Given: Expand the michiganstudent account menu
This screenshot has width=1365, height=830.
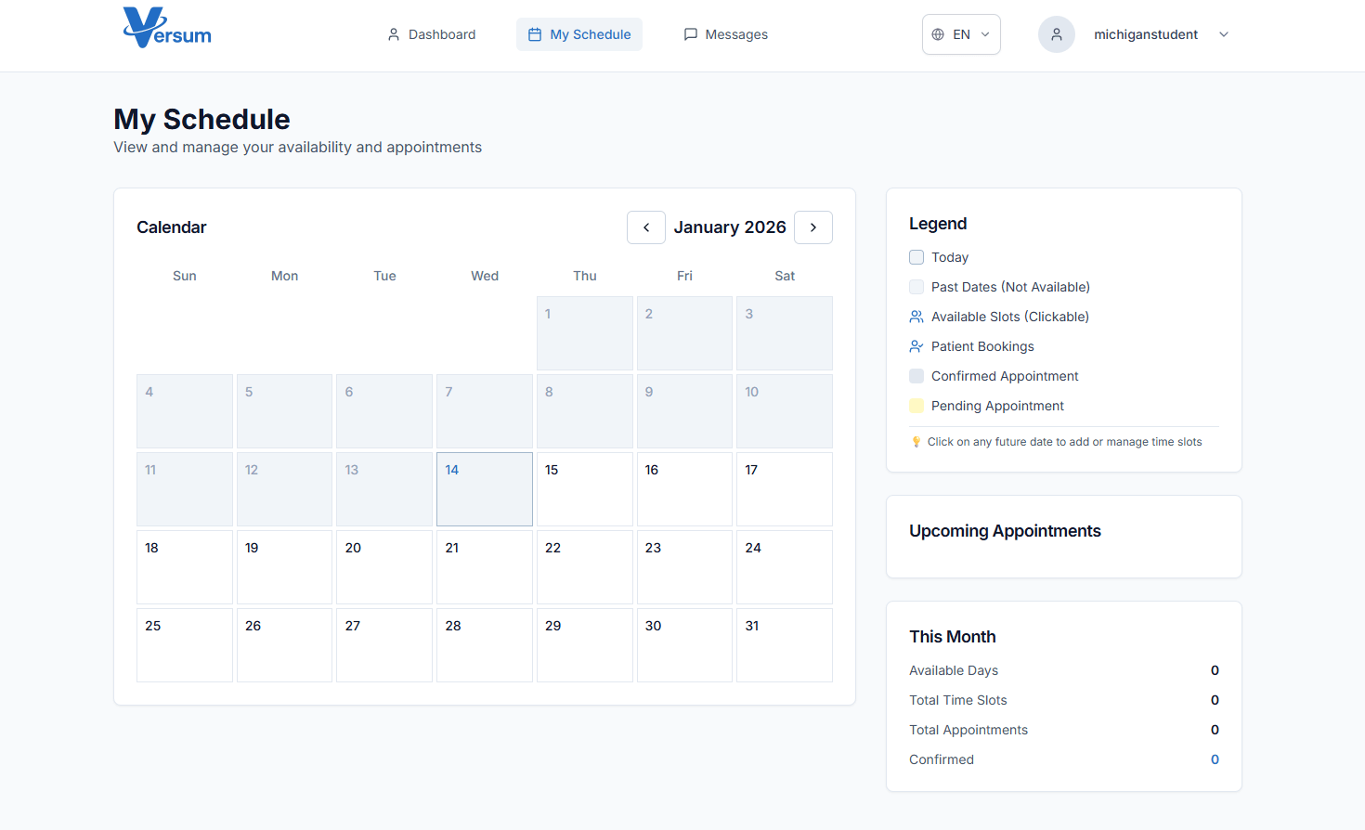Looking at the screenshot, I should (x=1224, y=34).
